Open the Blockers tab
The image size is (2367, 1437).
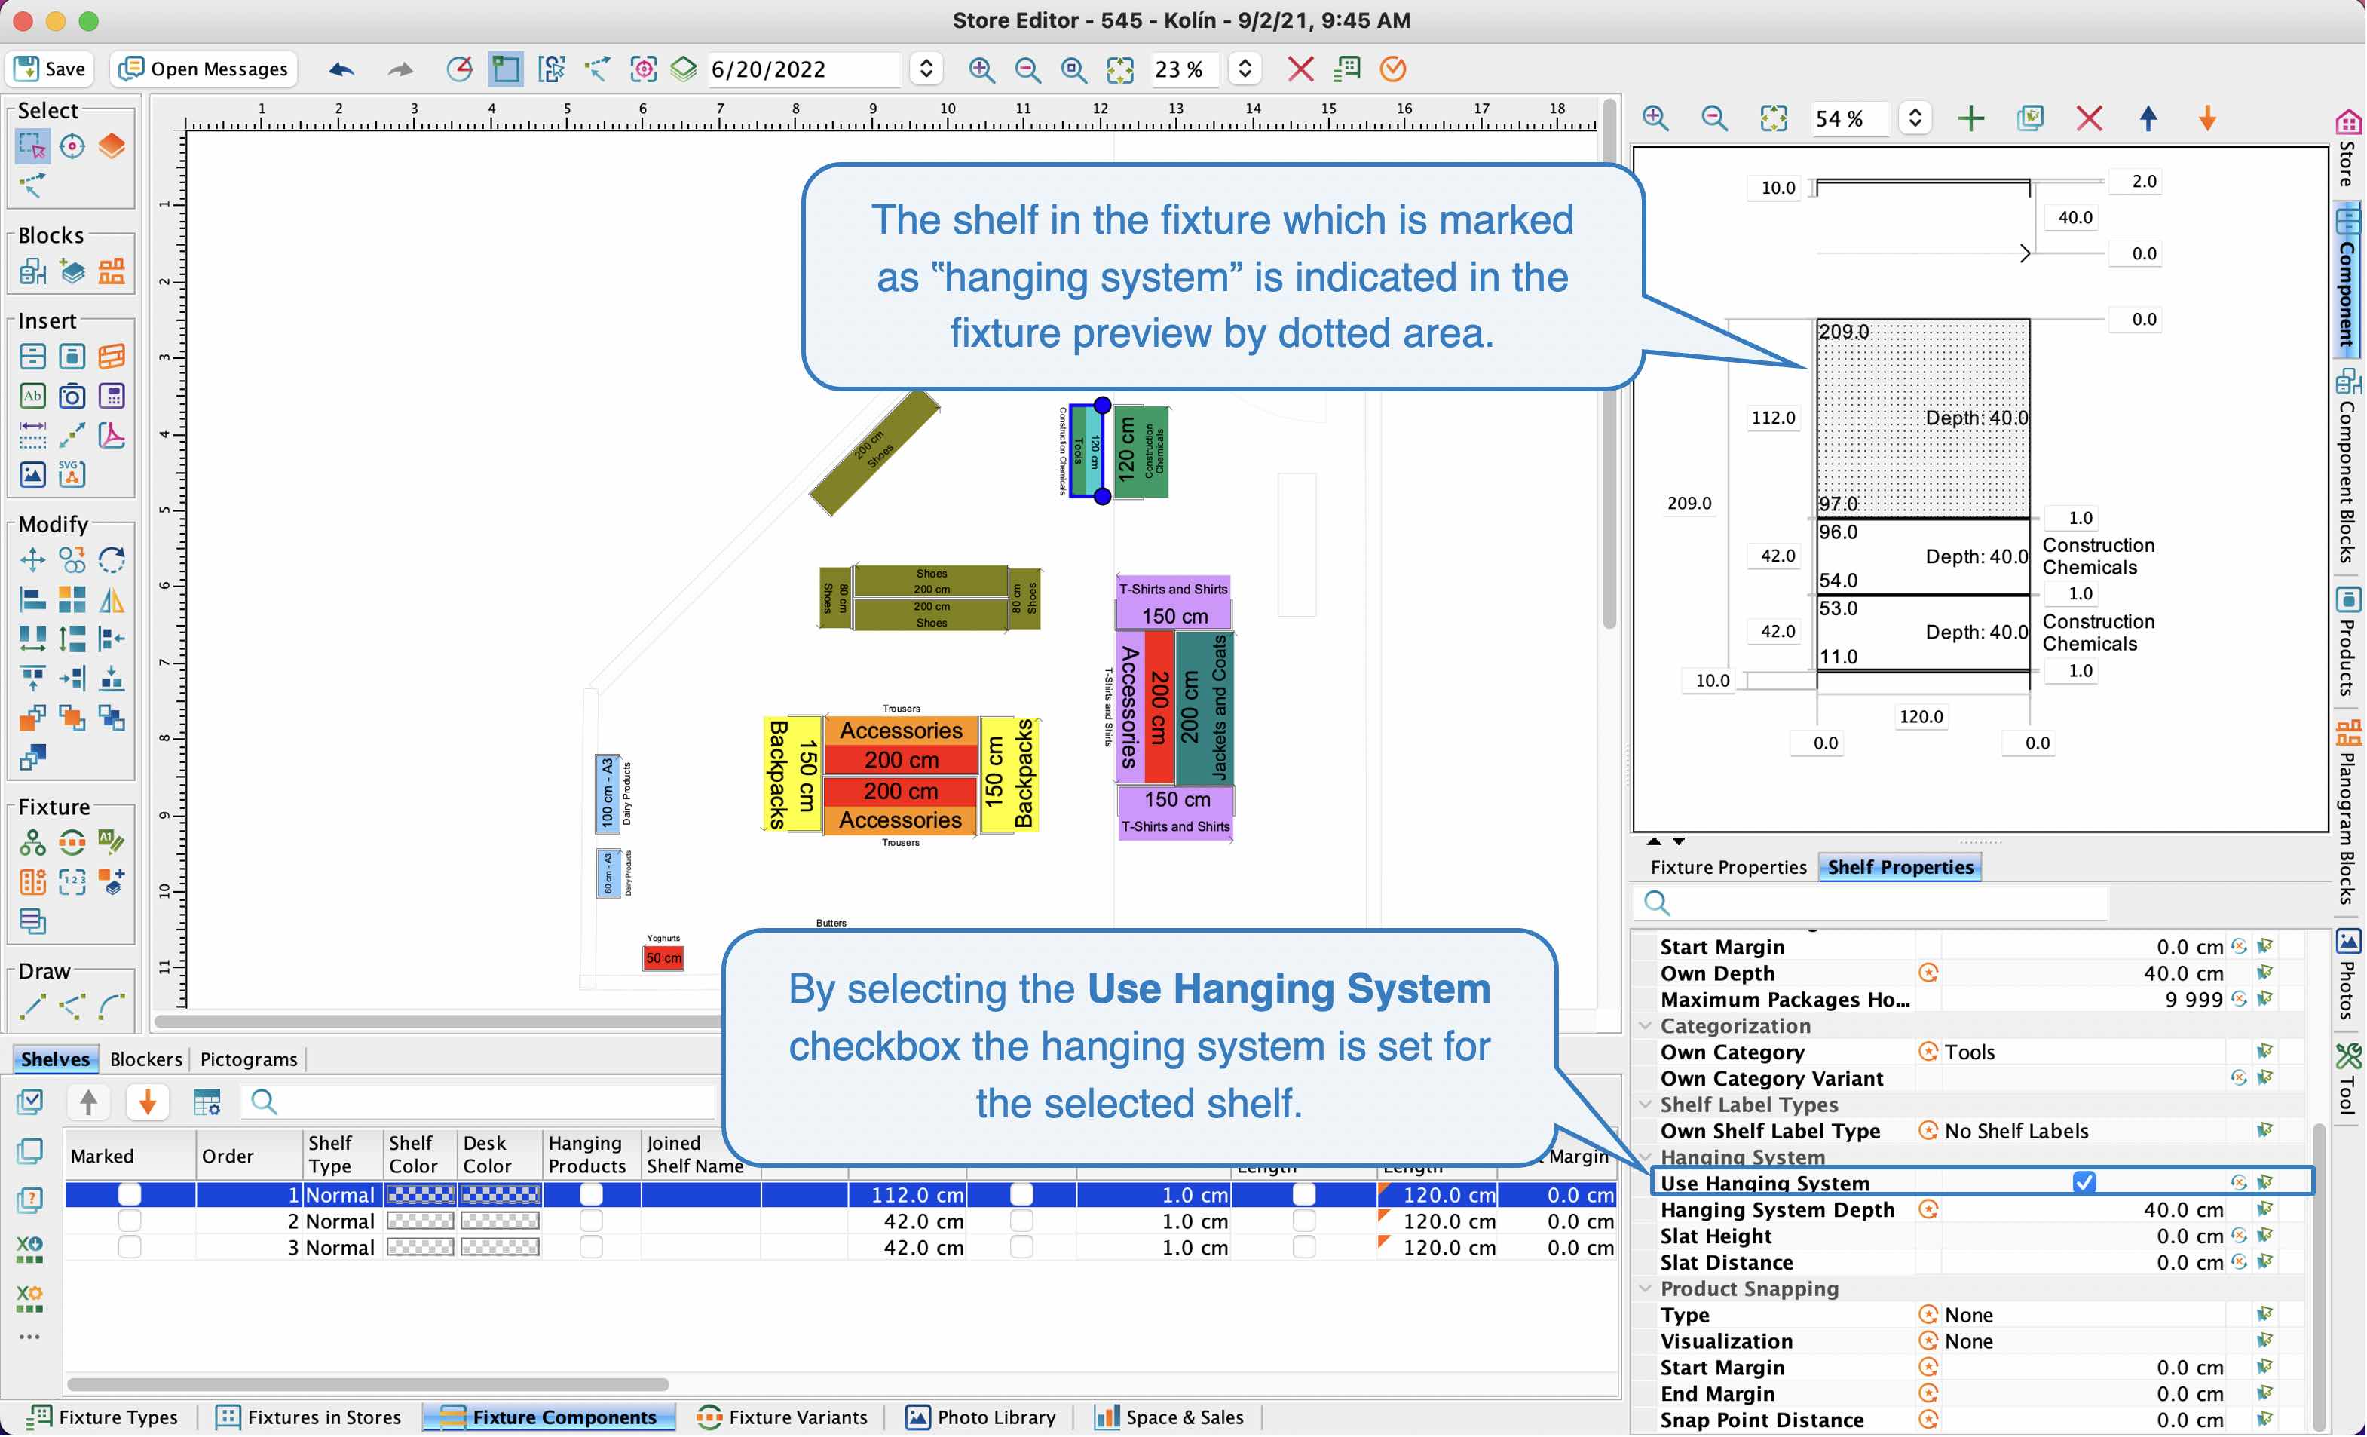(x=145, y=1059)
